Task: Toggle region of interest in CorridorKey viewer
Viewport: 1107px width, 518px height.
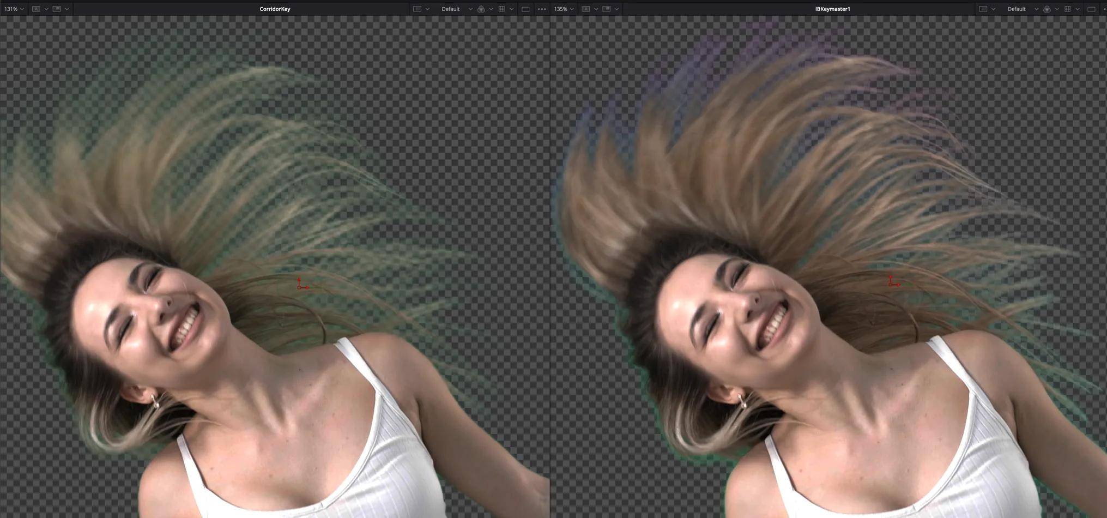Action: coord(417,9)
